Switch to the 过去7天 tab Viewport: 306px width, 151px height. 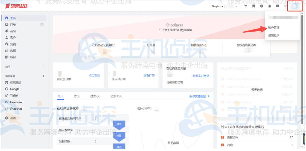(x=95, y=96)
